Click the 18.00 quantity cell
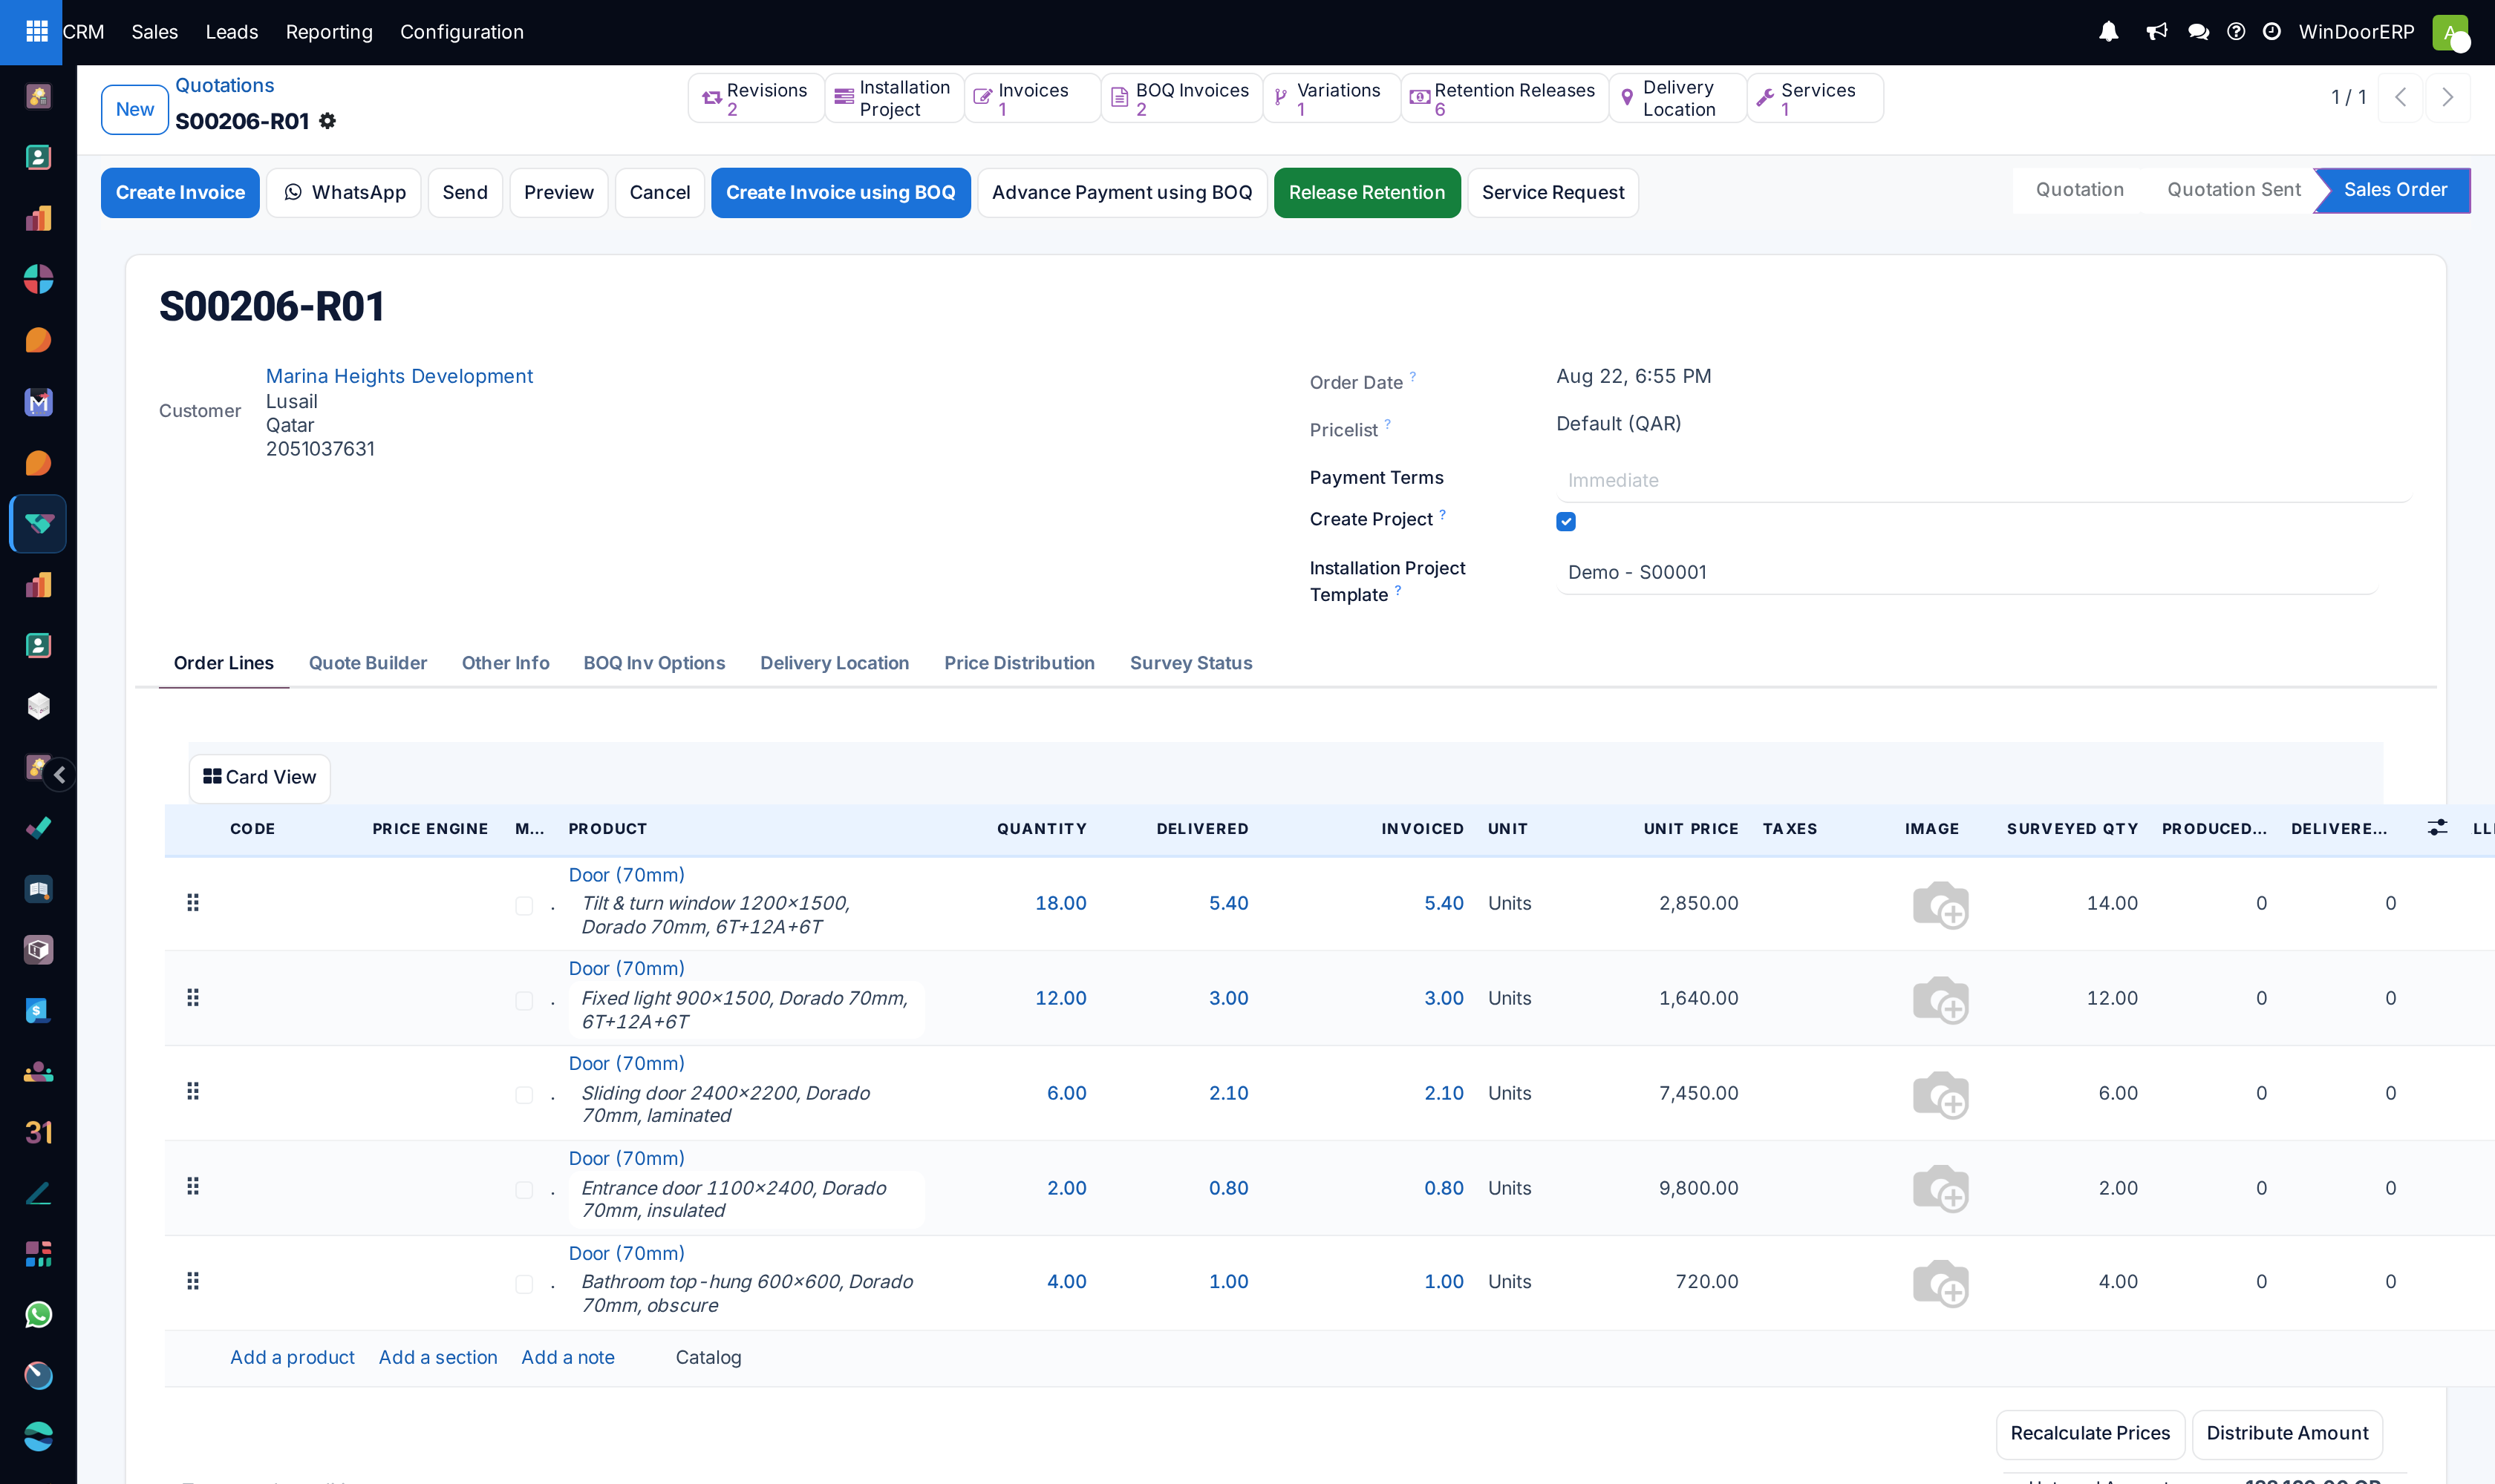 pyautogui.click(x=1060, y=903)
